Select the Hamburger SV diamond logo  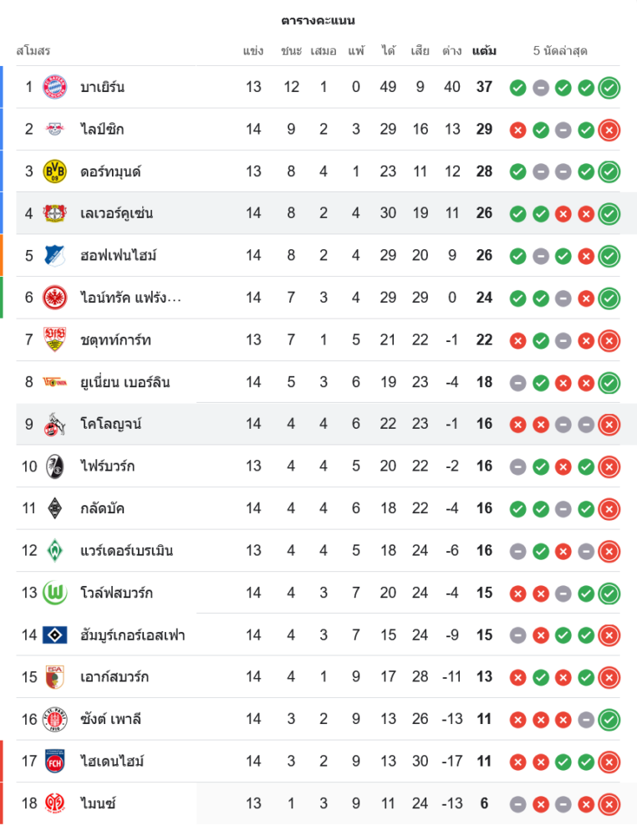pos(55,635)
